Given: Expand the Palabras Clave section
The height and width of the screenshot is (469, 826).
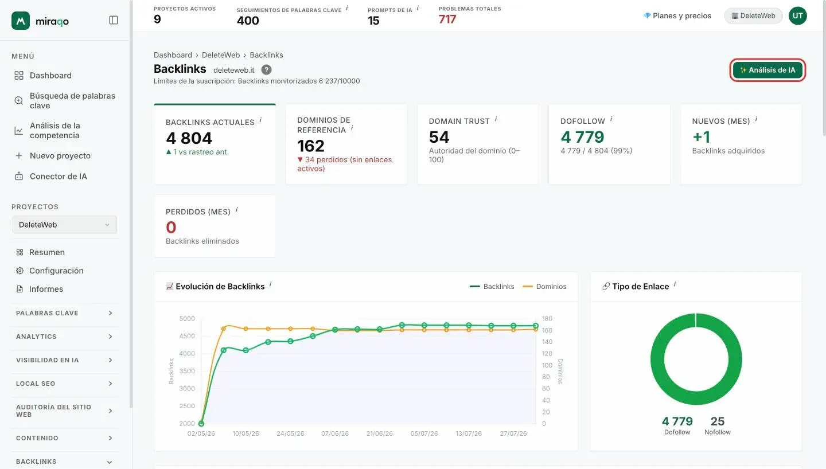Looking at the screenshot, I should tap(64, 313).
